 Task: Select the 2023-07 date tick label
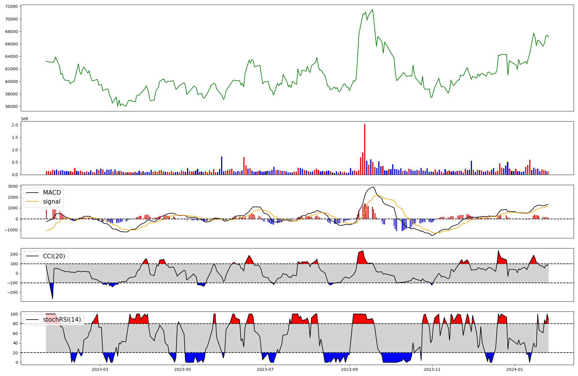(265, 369)
